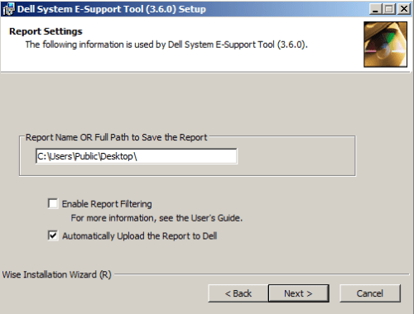Click 'Report Name OR Full Path' group label
Screen dimensions: 414x314
coord(116,137)
